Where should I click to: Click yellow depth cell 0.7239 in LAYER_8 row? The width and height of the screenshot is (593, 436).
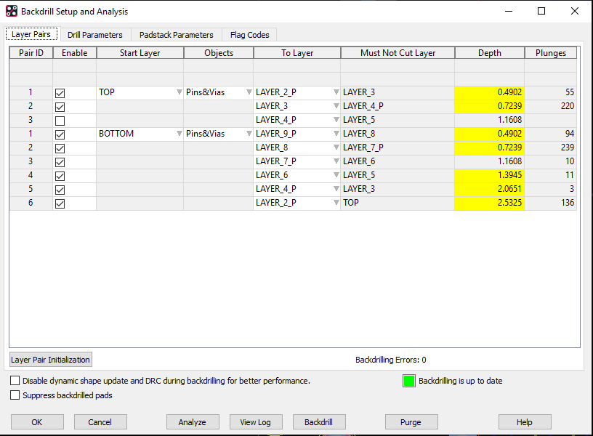point(489,148)
